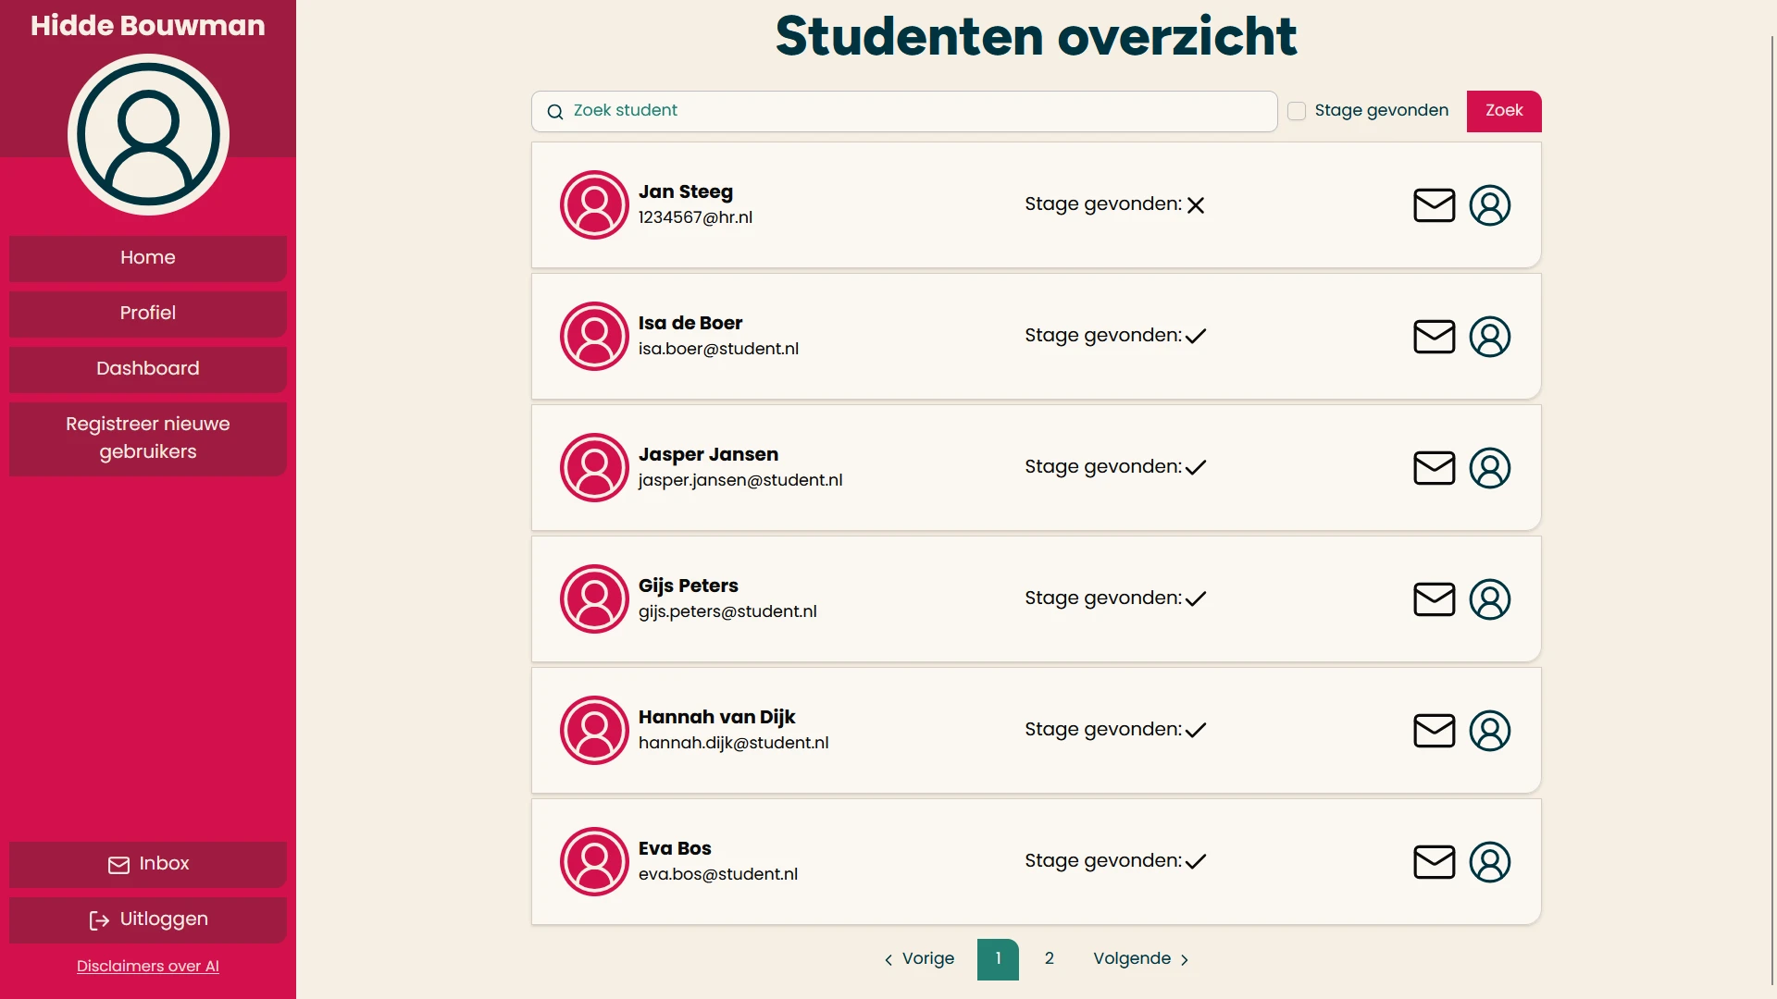Open the Disclaimers over AI link
This screenshot has height=999, width=1777.
click(147, 966)
